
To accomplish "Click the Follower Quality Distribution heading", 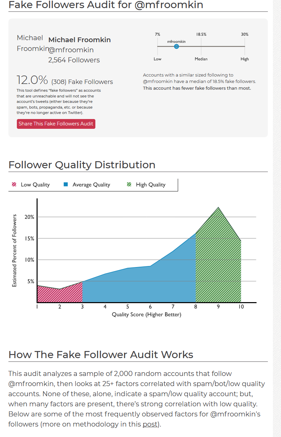I will click(82, 165).
